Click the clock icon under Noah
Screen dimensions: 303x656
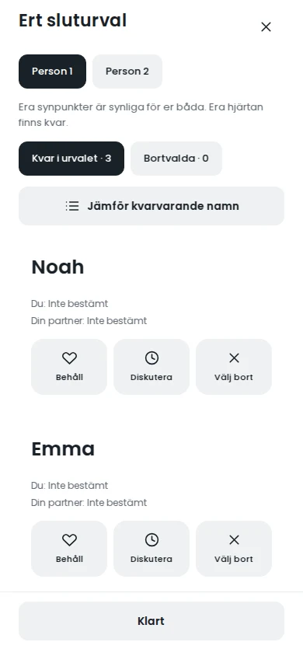(151, 358)
